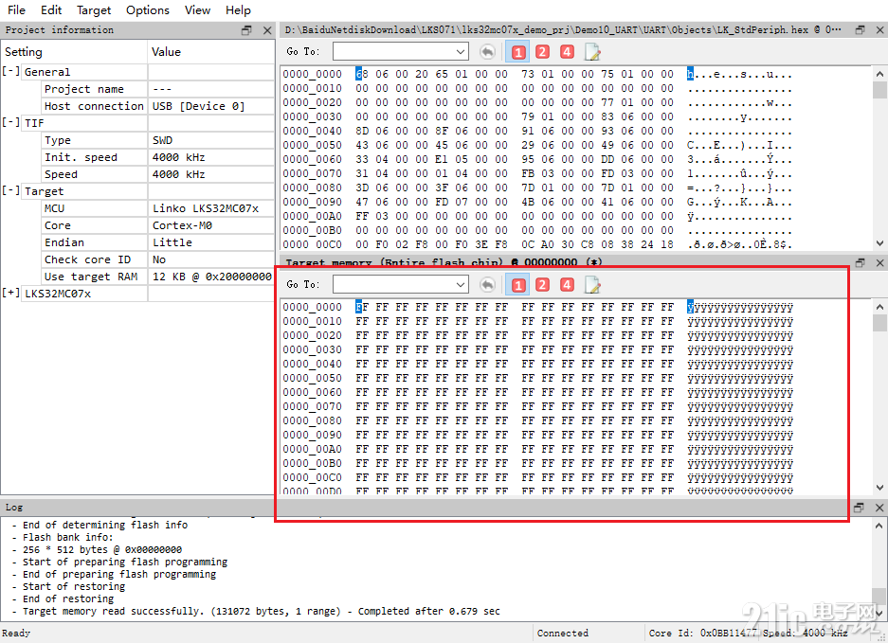Expand the LKS32MC07x tree section
888x643 pixels.
(10, 293)
